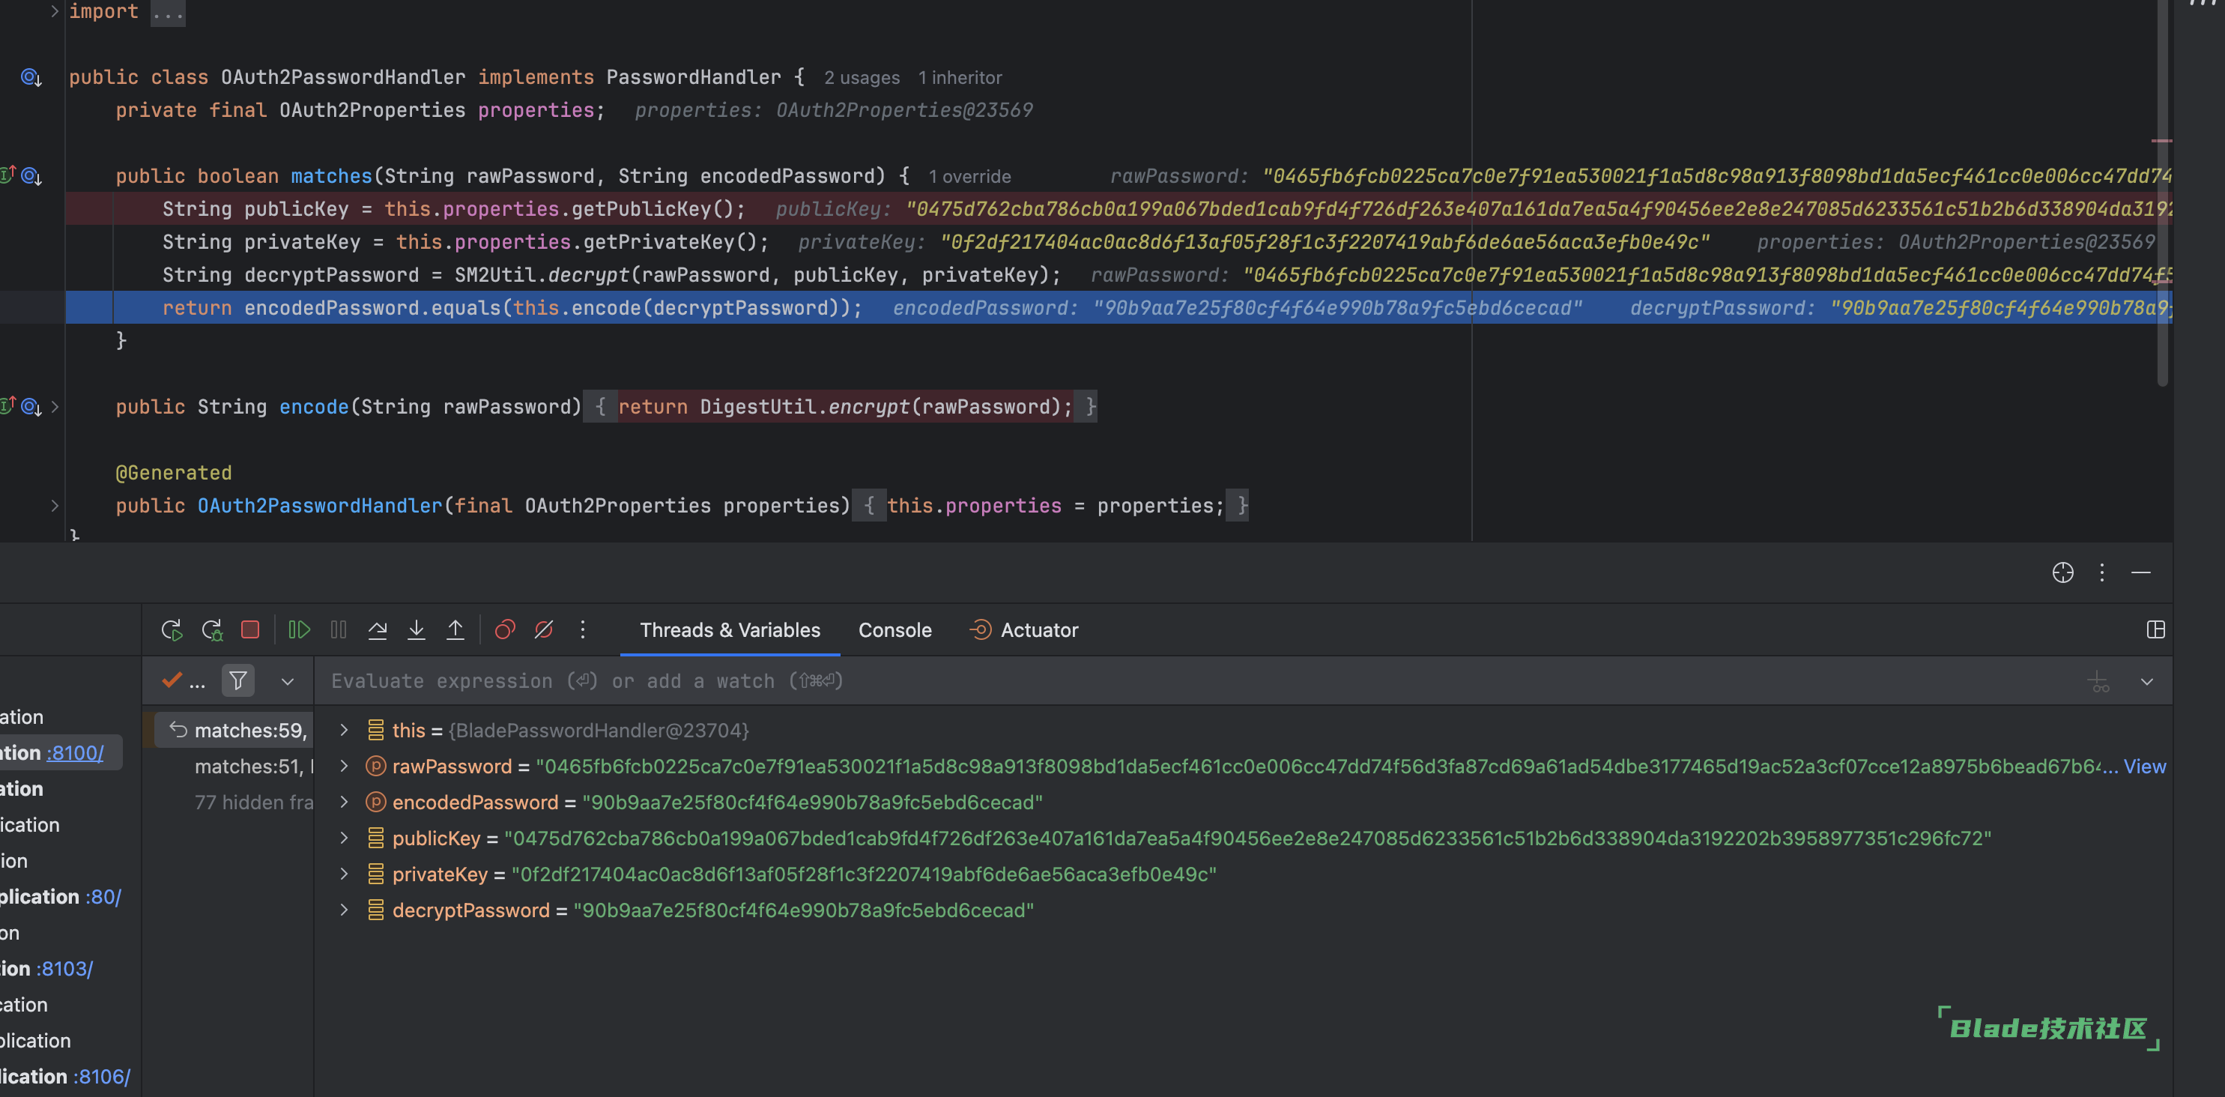Image resolution: width=2225 pixels, height=1097 pixels.
Task: Expand the encodedPassword variable
Action: [x=345, y=802]
